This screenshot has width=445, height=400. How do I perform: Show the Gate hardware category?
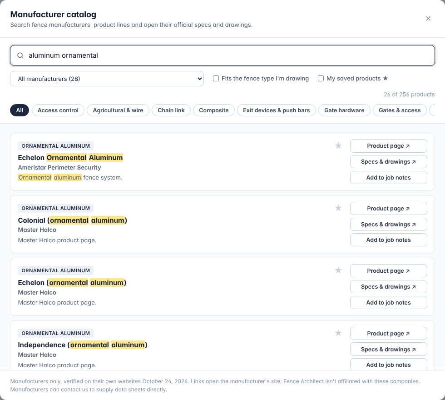point(344,110)
